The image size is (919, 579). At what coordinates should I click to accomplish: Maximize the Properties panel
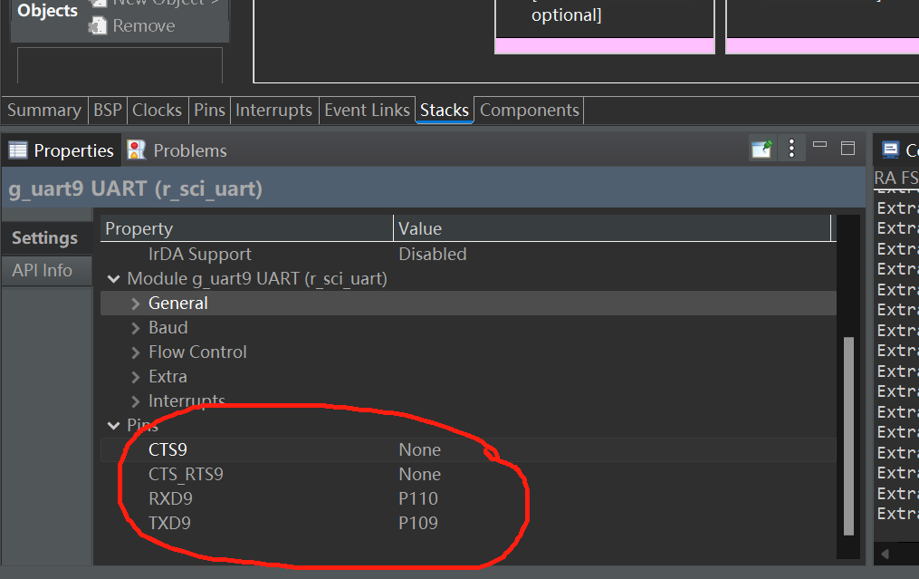[847, 149]
